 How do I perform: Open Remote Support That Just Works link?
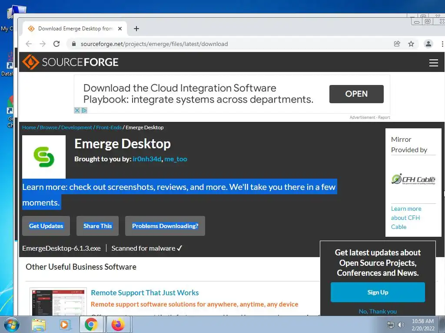pos(145,293)
